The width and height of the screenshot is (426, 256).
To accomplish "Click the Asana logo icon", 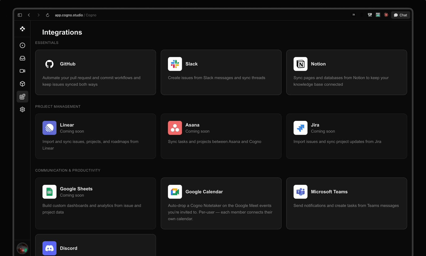I will point(175,128).
